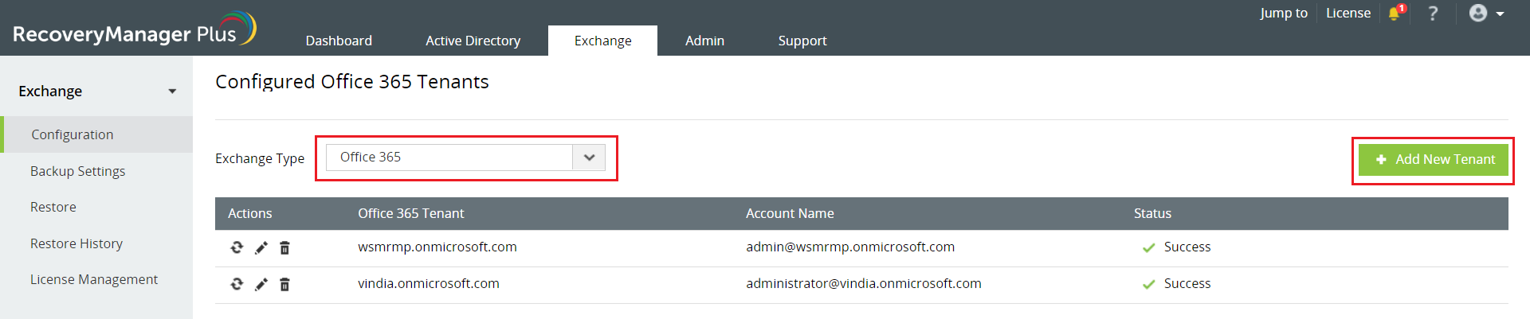
Task: Click the Jump to link
Action: pos(1283,14)
